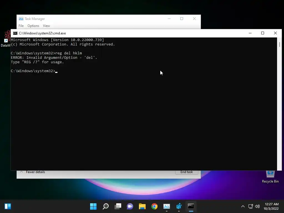This screenshot has height=213, width=284.
Task: Select the Command Prompt taskbar icon
Action: (x=191, y=206)
